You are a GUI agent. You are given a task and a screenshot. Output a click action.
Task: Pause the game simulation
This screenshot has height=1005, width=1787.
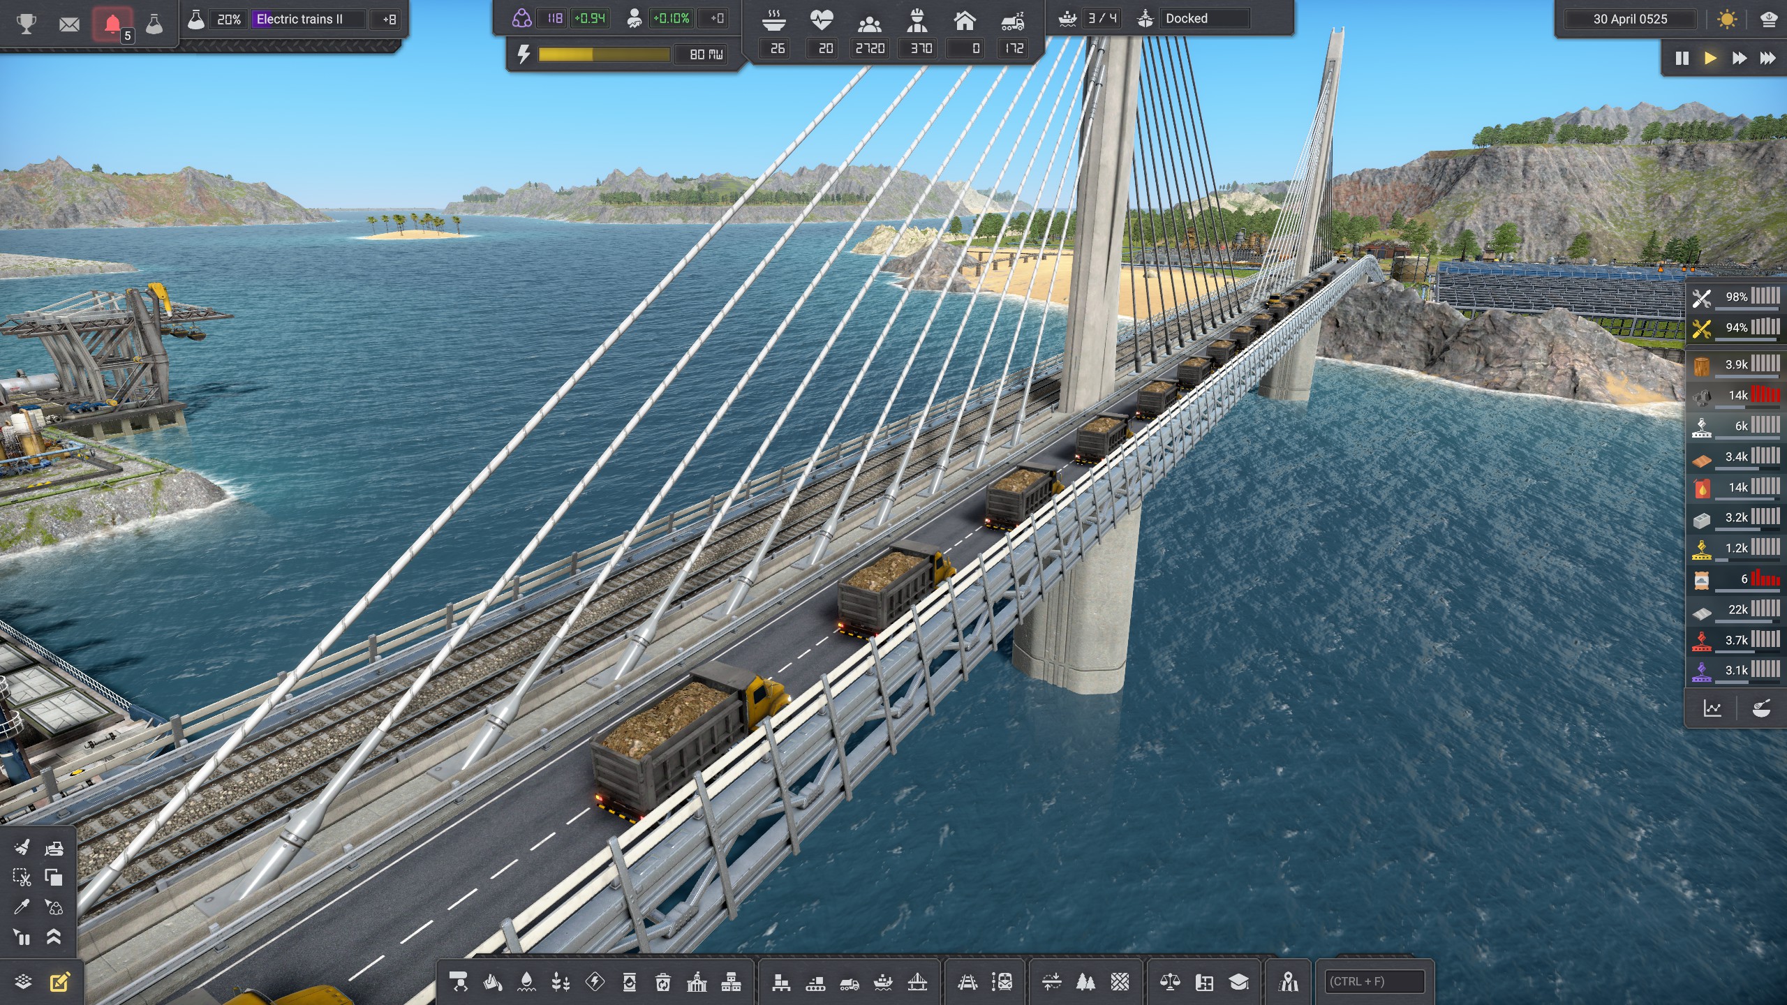coord(1682,59)
